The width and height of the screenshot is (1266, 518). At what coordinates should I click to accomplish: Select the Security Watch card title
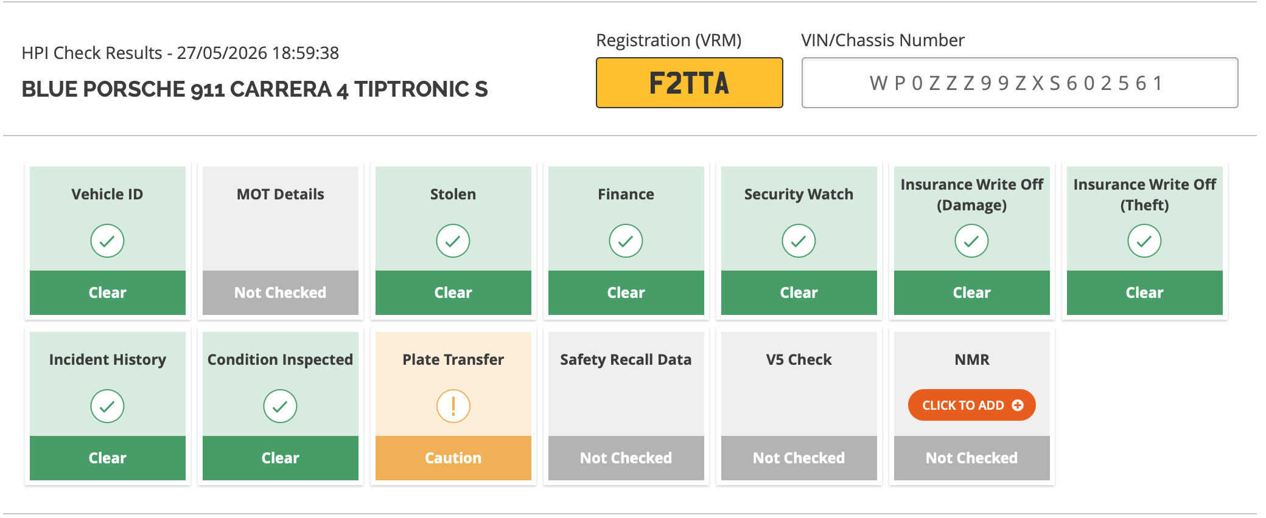click(x=799, y=195)
